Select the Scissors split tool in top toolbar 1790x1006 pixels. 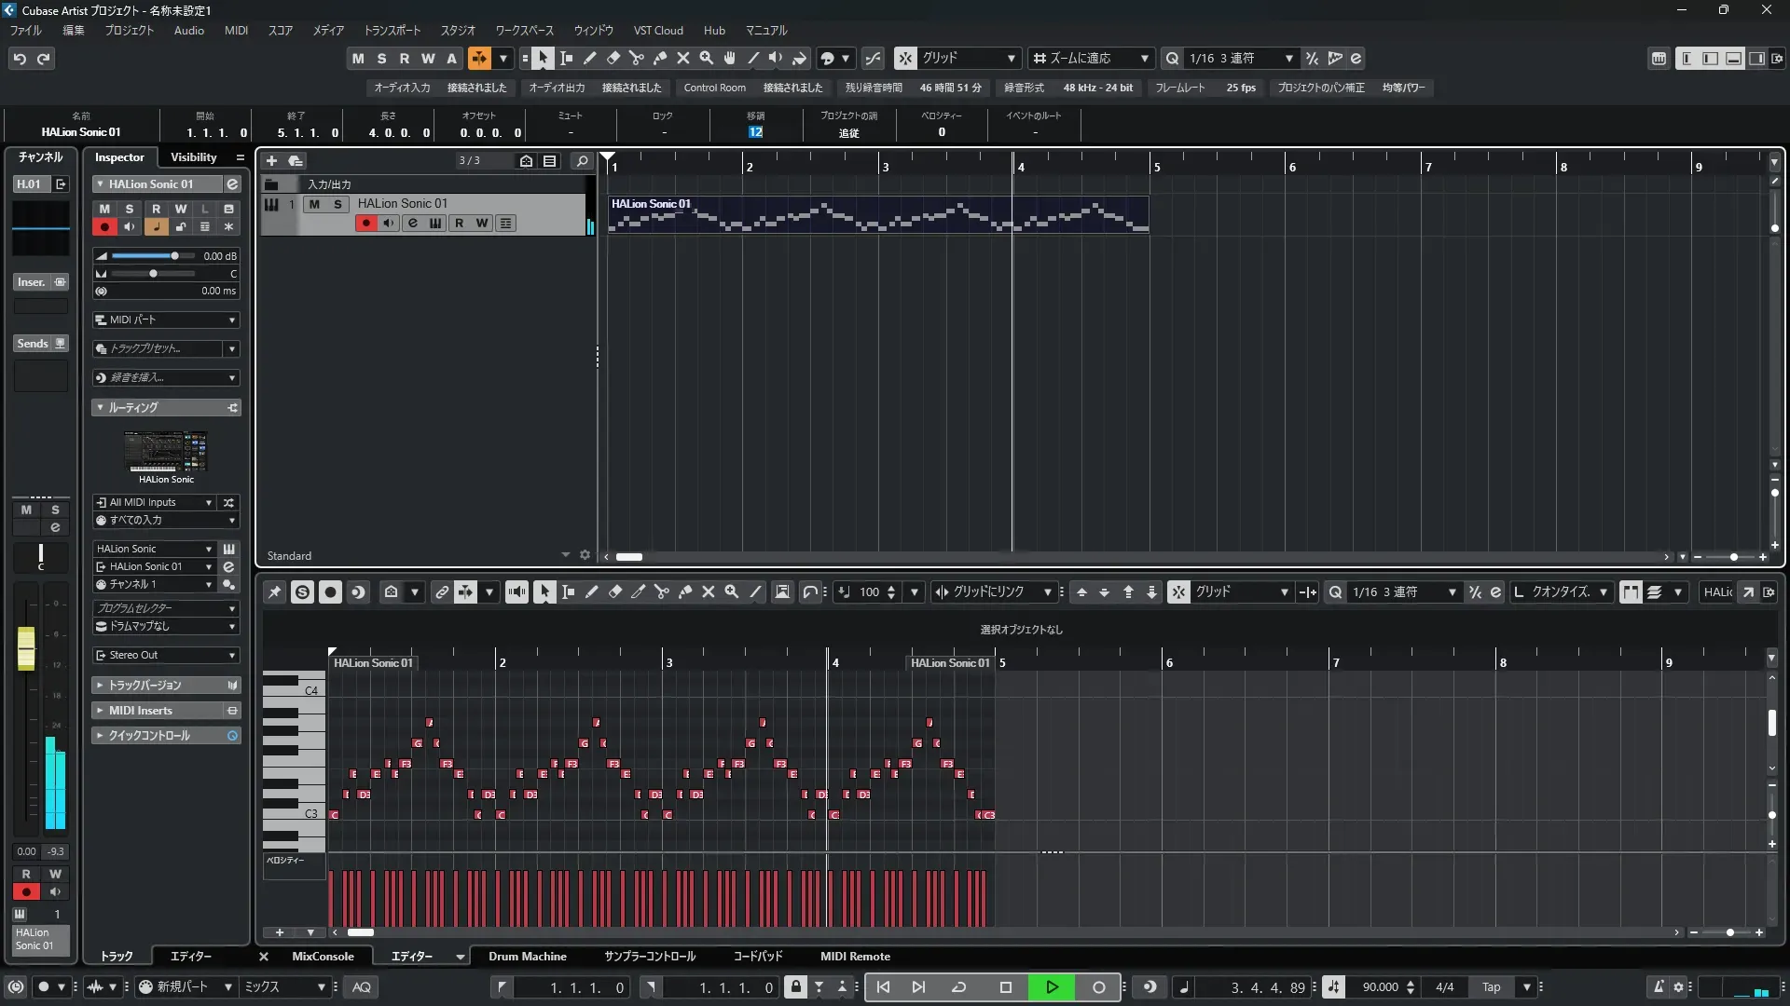[637, 59]
